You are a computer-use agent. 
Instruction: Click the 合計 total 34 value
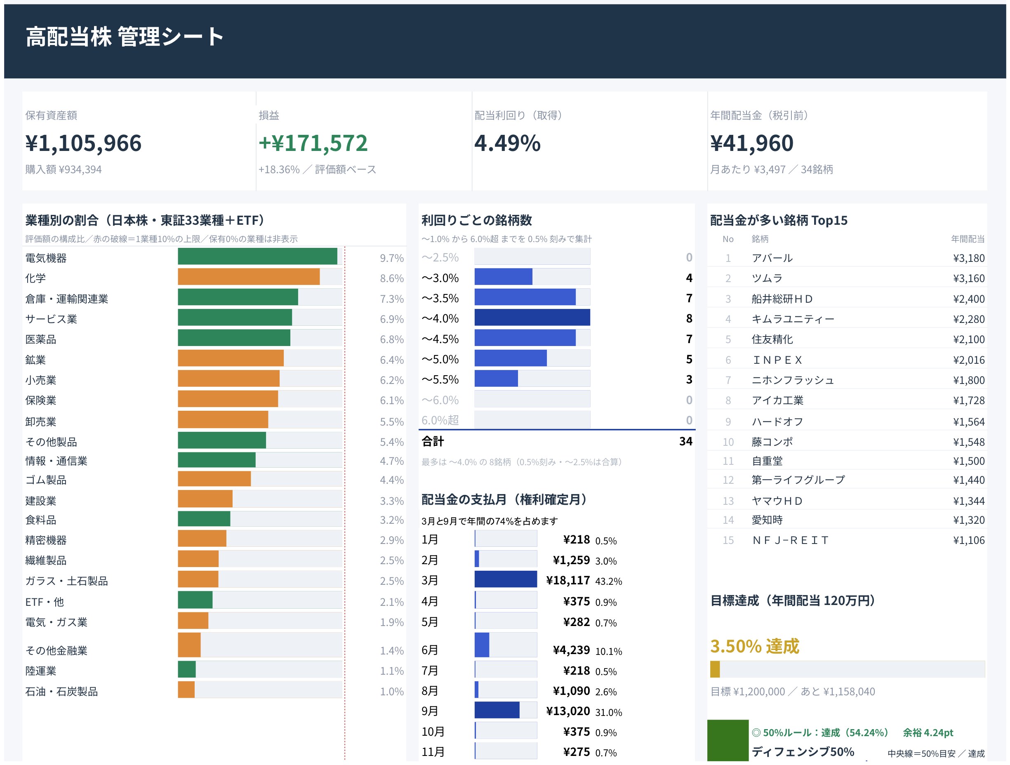click(686, 441)
